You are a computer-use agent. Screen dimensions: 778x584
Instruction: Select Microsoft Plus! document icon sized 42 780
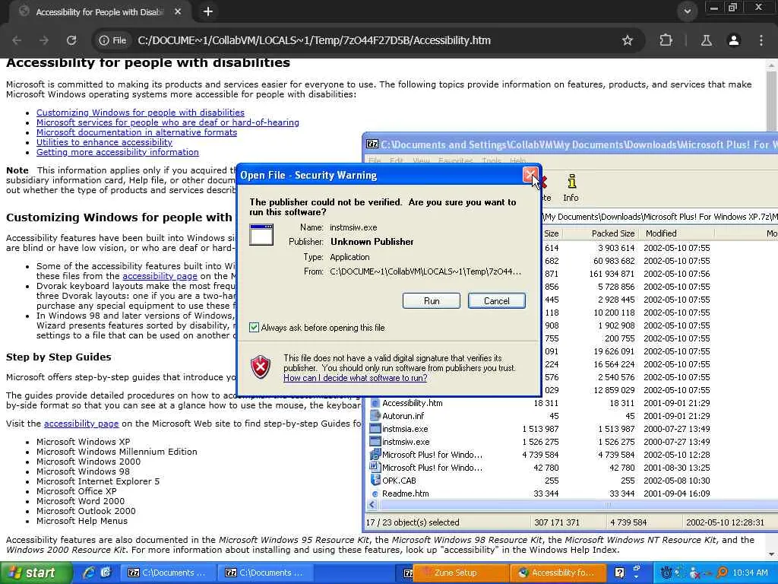(375, 468)
